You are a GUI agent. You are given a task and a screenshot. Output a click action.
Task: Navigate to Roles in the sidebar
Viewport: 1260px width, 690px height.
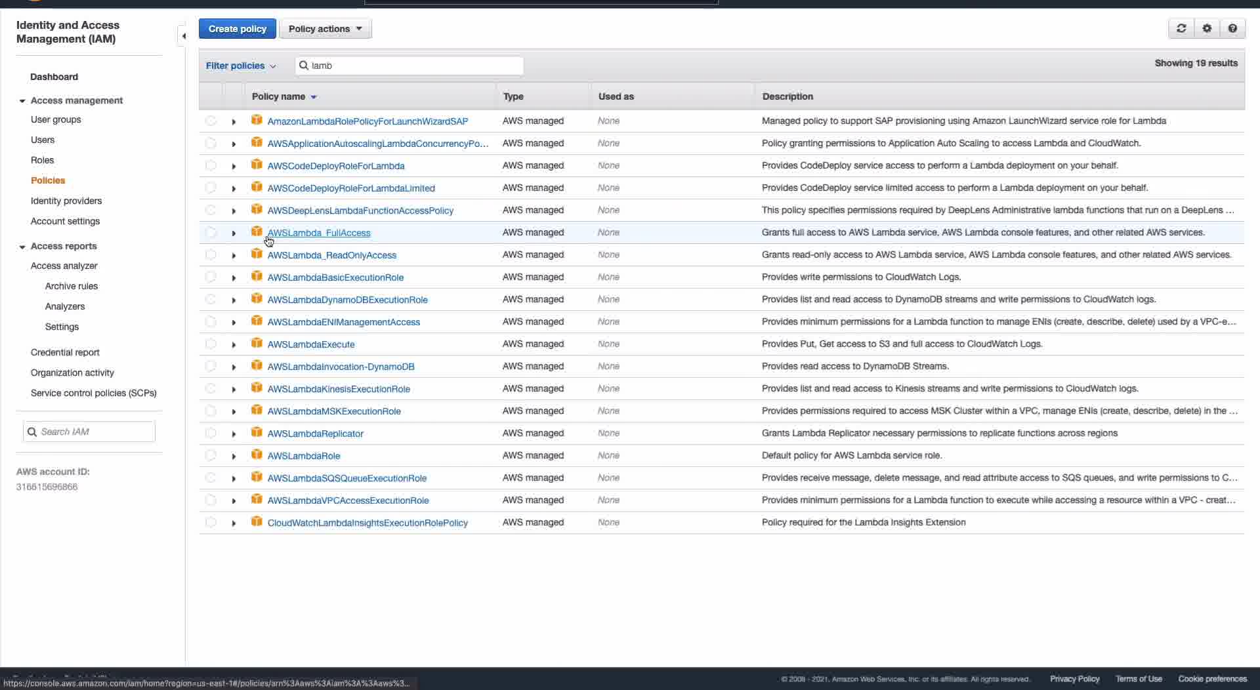coord(42,160)
